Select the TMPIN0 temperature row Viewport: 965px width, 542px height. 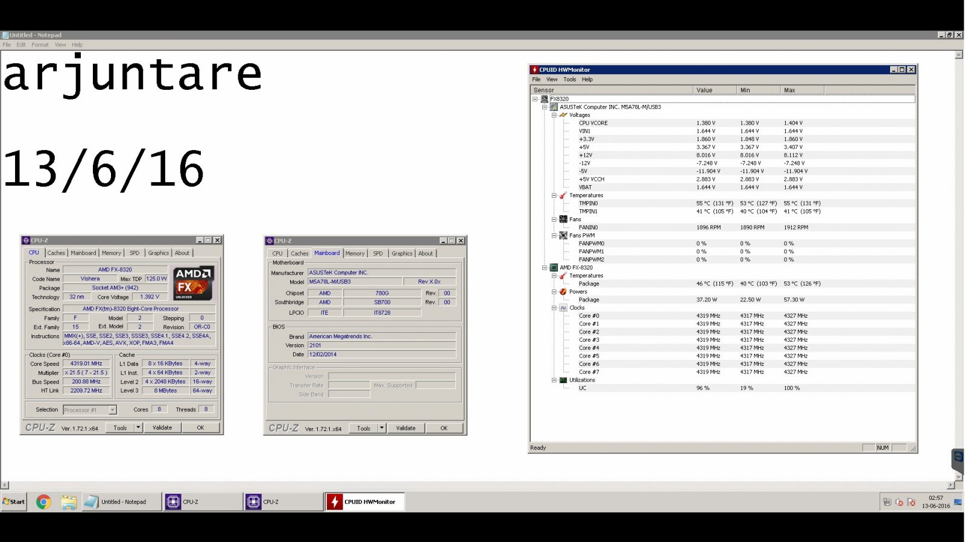click(723, 203)
